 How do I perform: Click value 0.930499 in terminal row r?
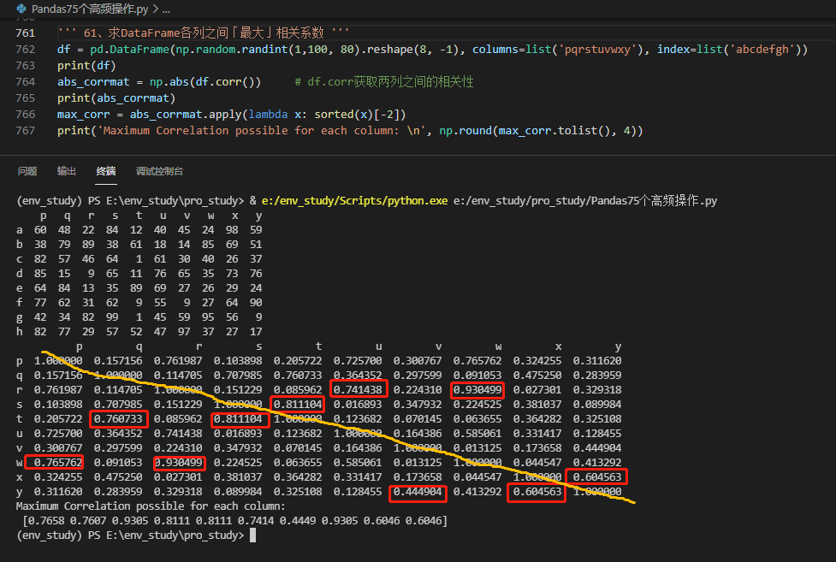[477, 390]
